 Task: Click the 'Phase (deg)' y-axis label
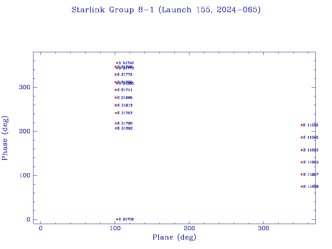tap(5, 138)
